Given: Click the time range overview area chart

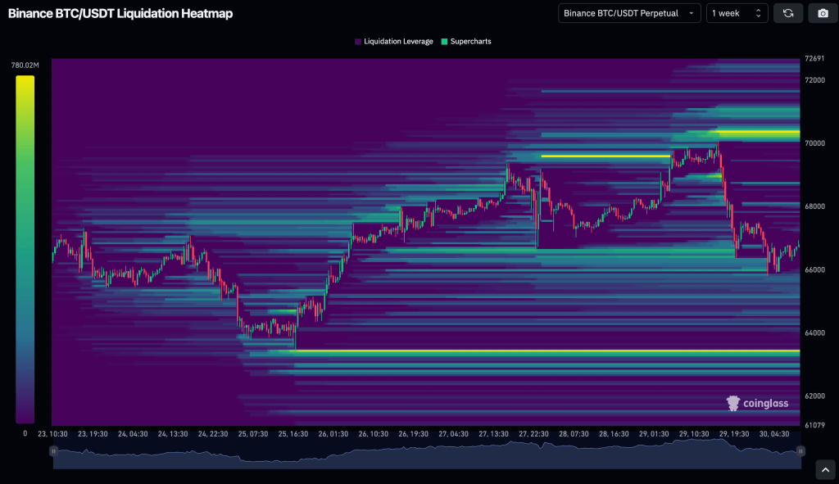Looking at the screenshot, I should (x=427, y=454).
